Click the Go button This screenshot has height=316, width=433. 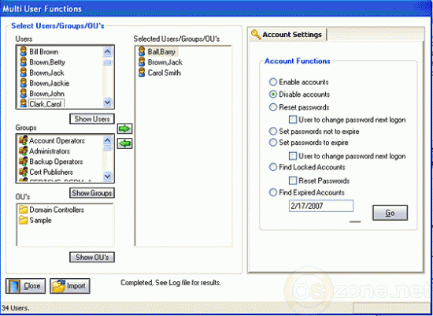pyautogui.click(x=390, y=213)
